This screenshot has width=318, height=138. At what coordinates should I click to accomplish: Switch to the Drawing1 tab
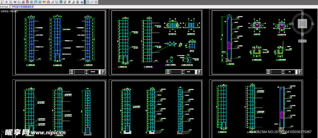click(x=4, y=6)
